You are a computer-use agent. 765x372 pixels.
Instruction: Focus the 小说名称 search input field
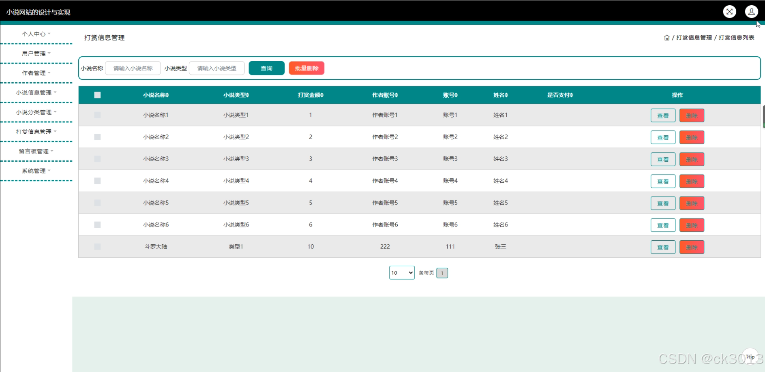point(133,68)
